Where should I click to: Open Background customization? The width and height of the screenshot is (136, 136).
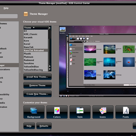pyautogui.click(x=34, y=112)
